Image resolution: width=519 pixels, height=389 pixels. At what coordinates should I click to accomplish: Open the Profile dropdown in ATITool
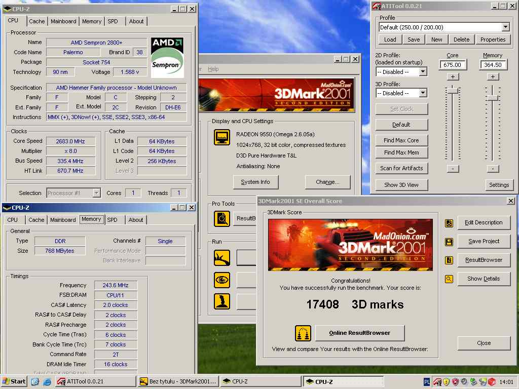(x=505, y=27)
